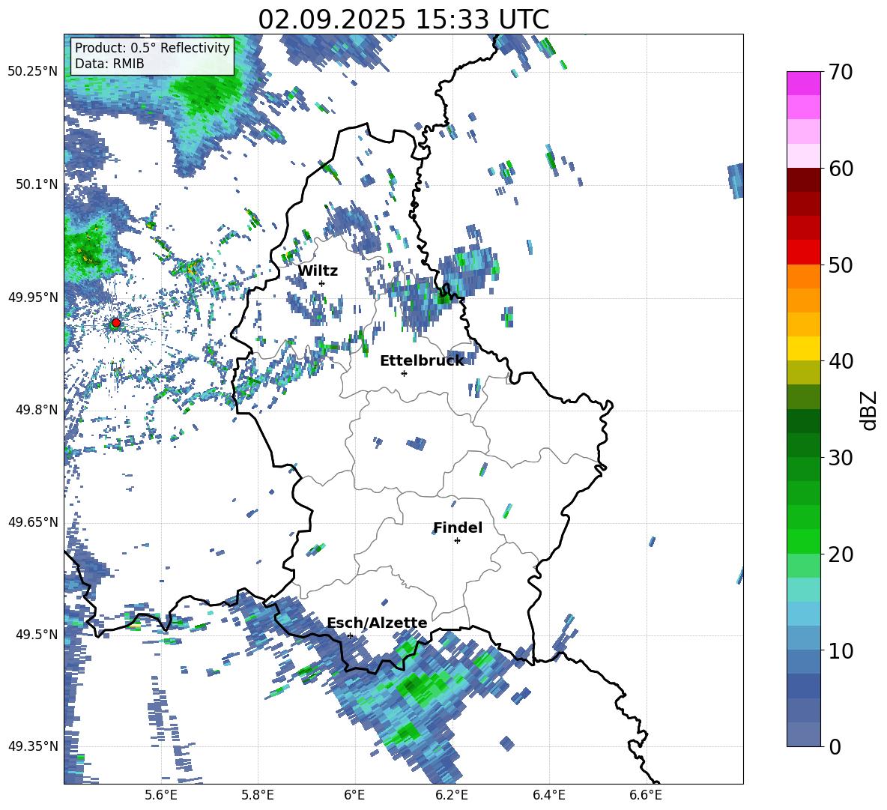
Task: Click the 40 tick on the colorbar
Action: pyautogui.click(x=841, y=361)
